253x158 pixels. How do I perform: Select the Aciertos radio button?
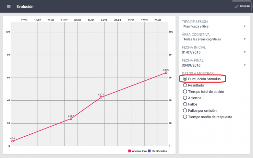coord(185,98)
